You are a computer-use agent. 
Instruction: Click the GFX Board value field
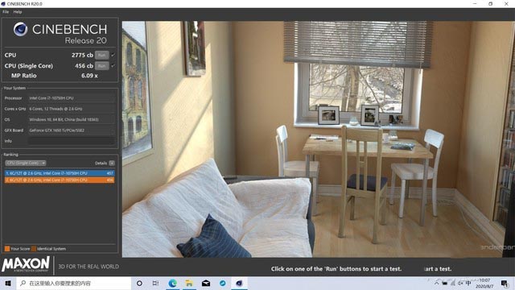coord(72,130)
